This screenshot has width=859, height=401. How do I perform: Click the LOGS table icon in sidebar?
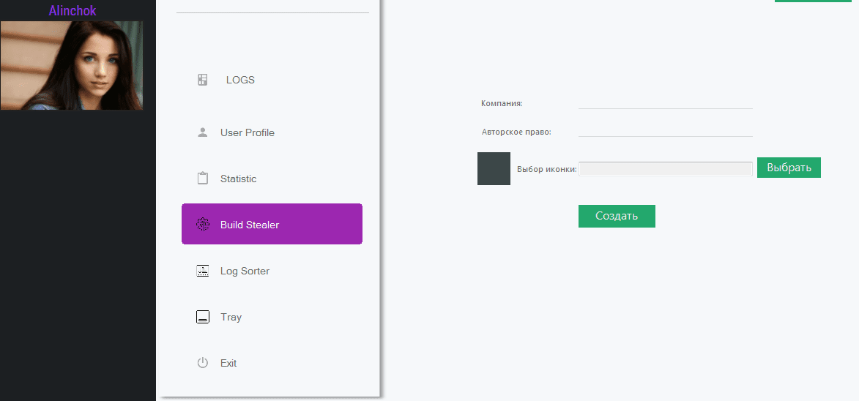coord(203,80)
